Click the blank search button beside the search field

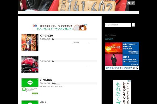[133, 25]
